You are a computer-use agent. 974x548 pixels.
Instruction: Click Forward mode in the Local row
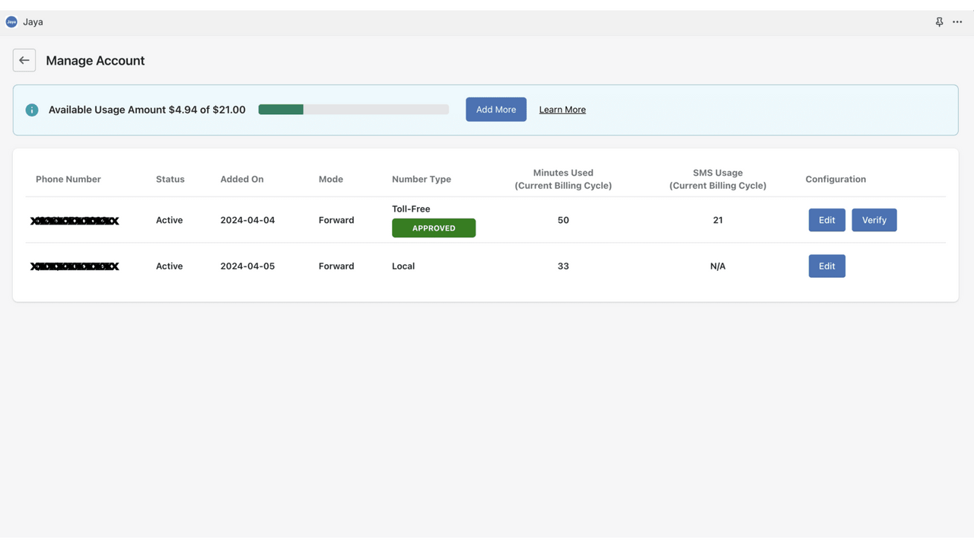point(336,266)
